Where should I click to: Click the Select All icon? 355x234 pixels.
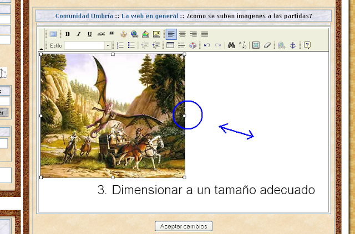click(256, 45)
